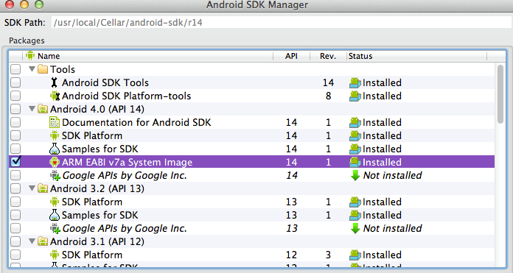513x273 pixels.
Task: Click the wrench icon beside Android SDK Tools
Action: tap(55, 82)
